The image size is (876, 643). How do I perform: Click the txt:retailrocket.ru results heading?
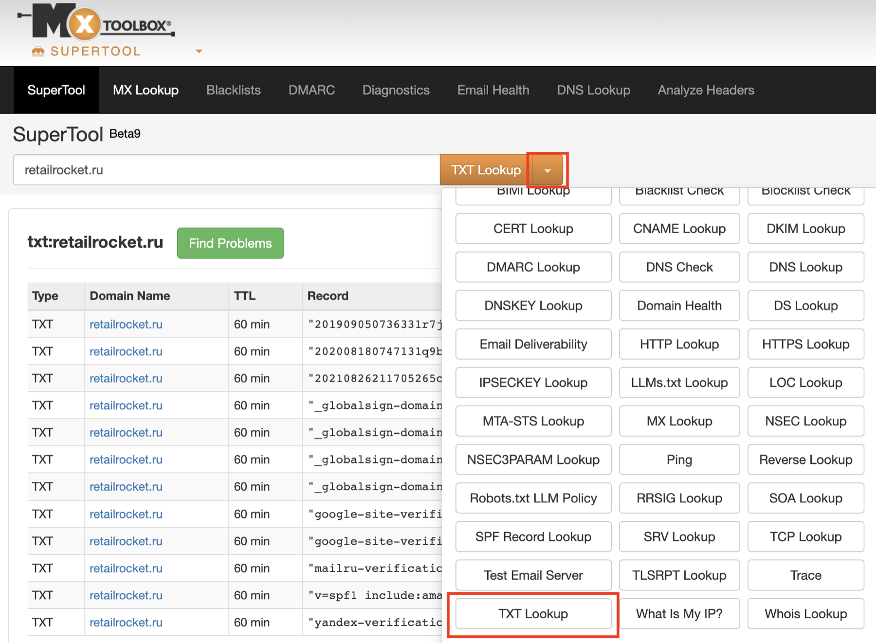95,242
